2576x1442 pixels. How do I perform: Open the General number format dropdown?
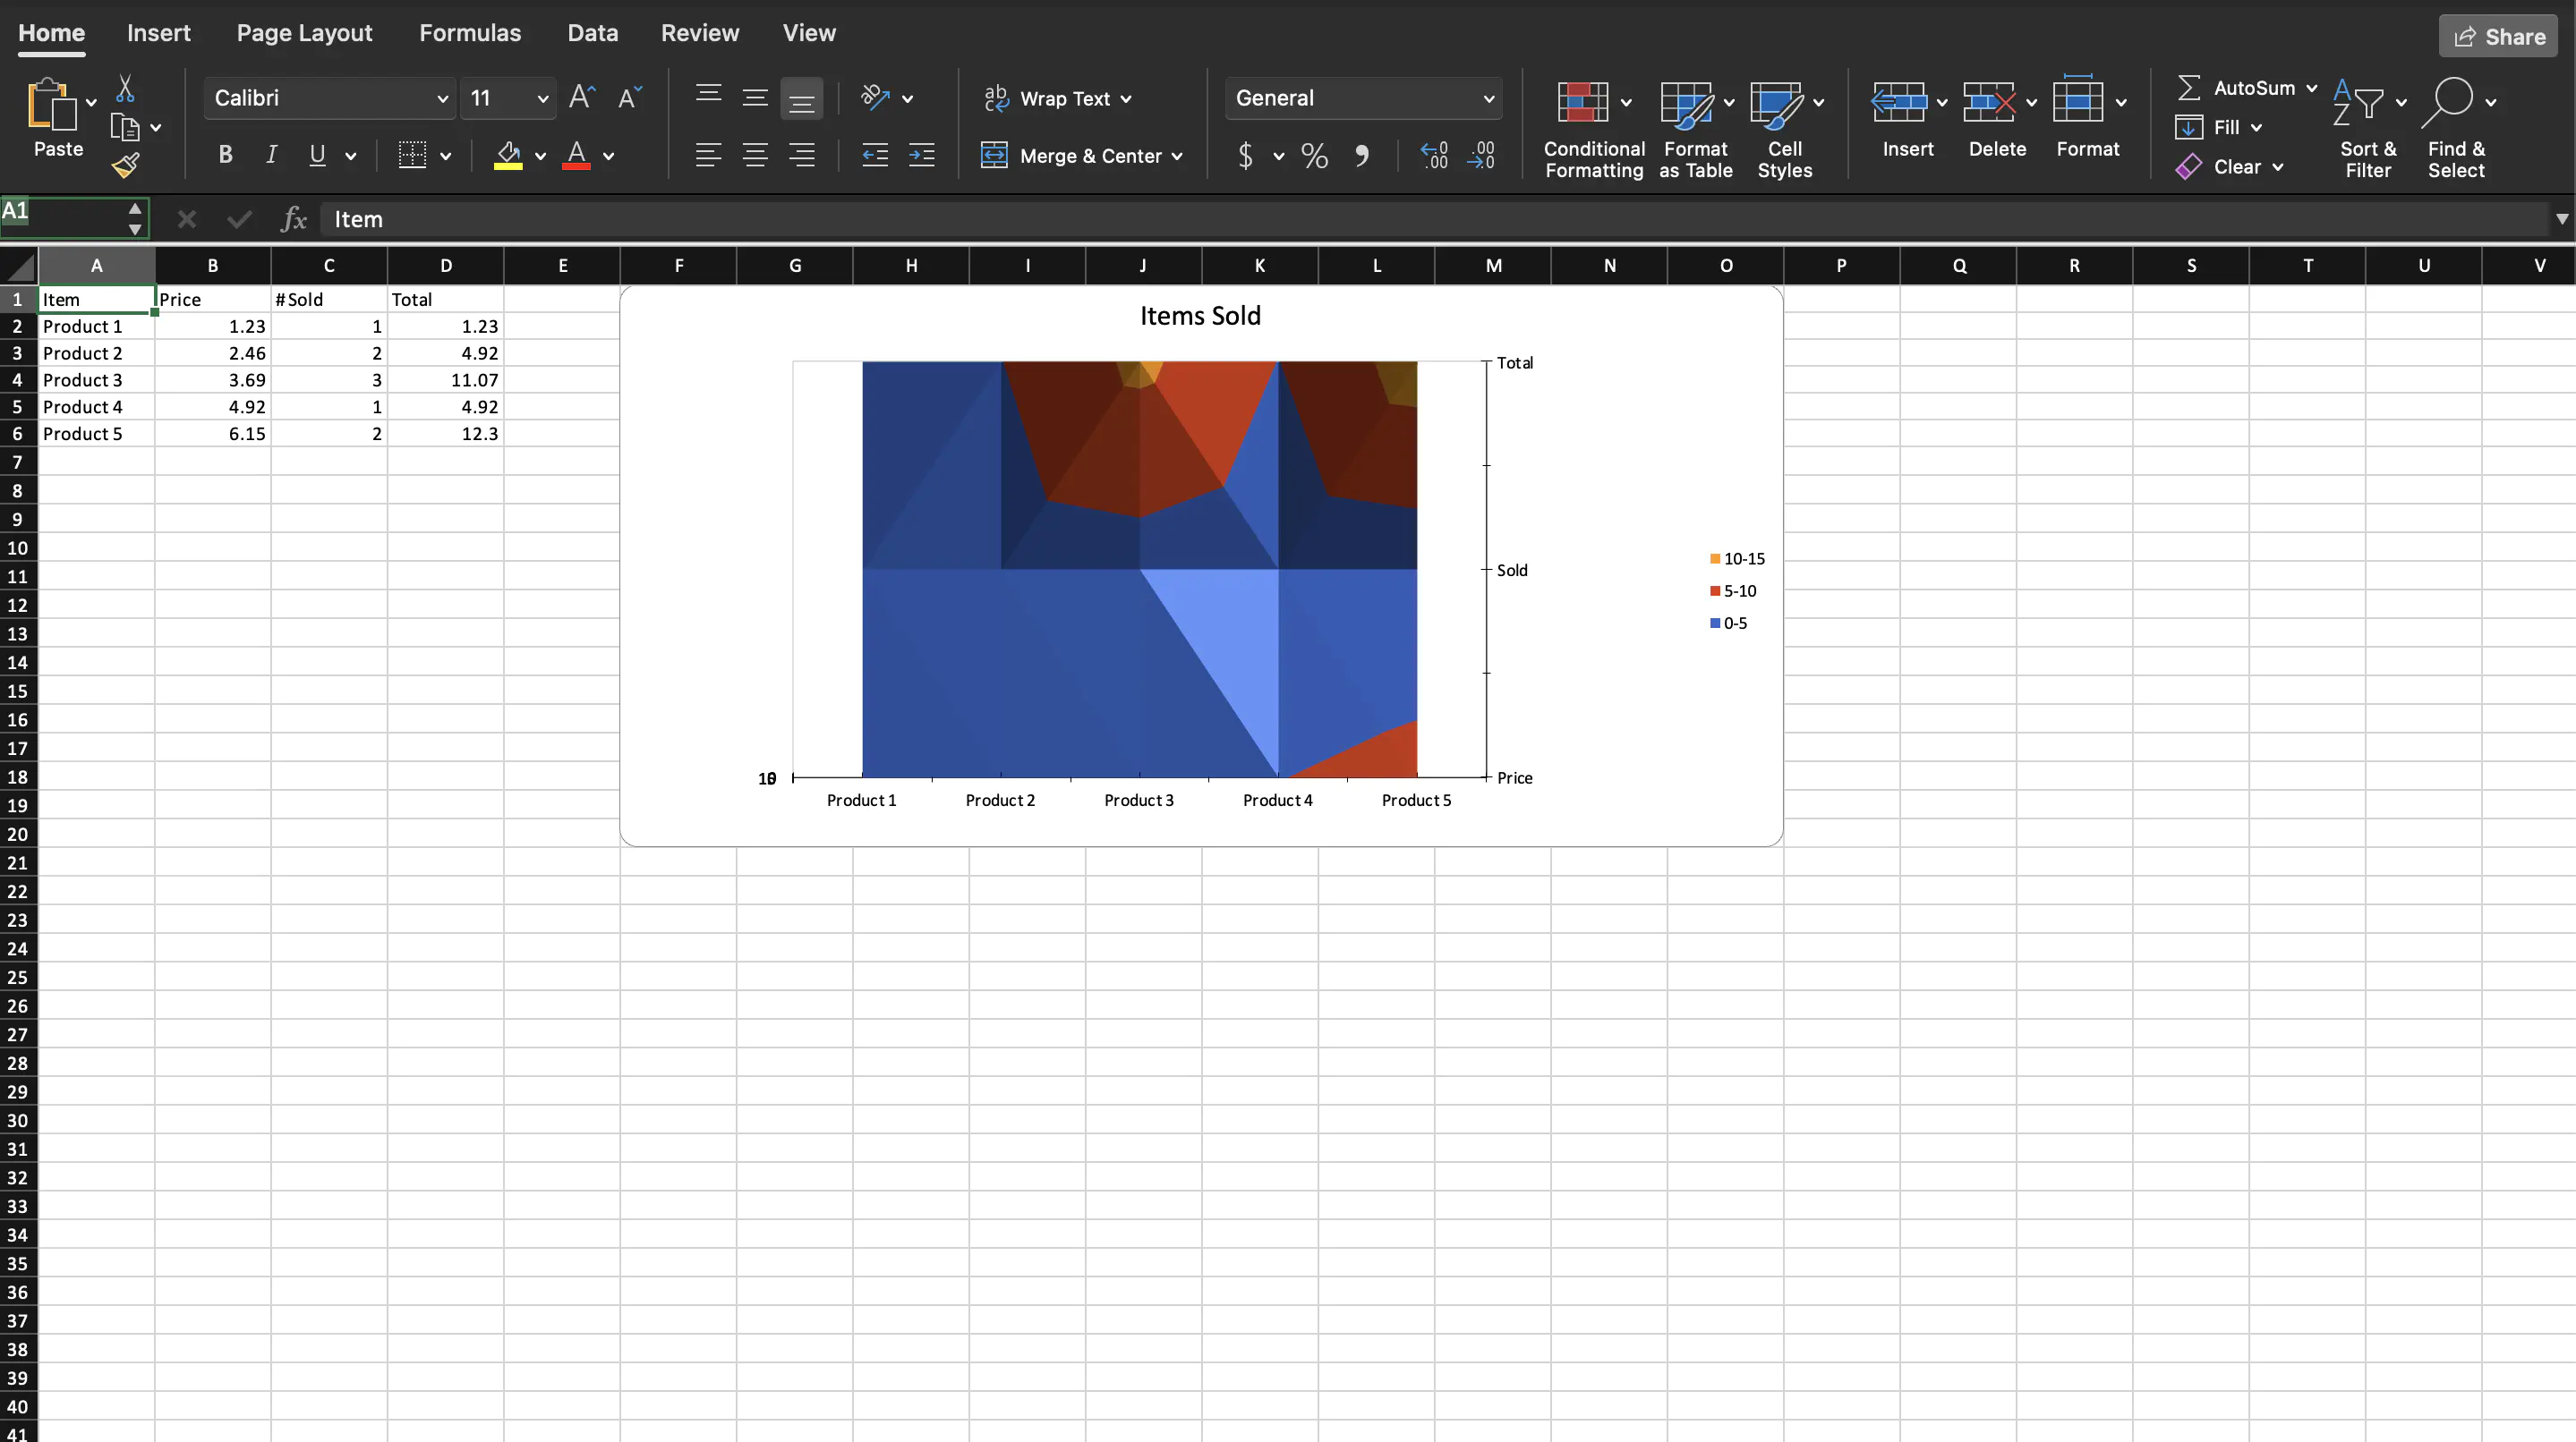tap(1487, 99)
